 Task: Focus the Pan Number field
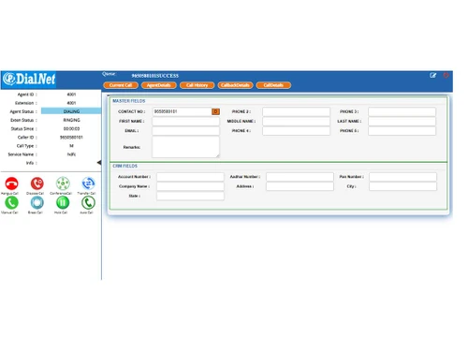402,177
